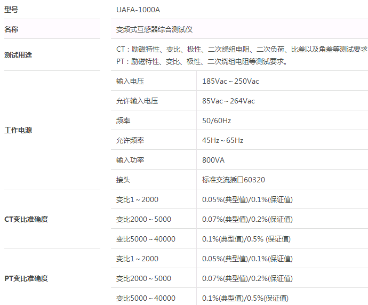Click 变比2000~5000 in the CT accuracy section
The width and height of the screenshot is (368, 305).
[x=143, y=219]
